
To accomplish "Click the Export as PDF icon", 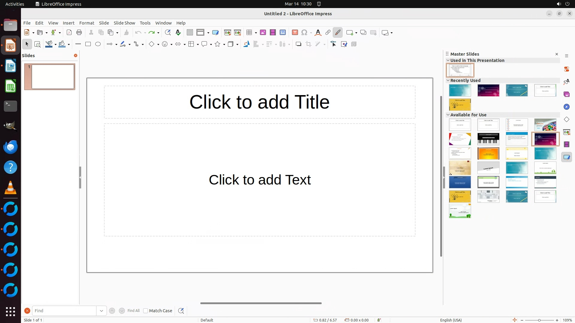I will point(69,33).
